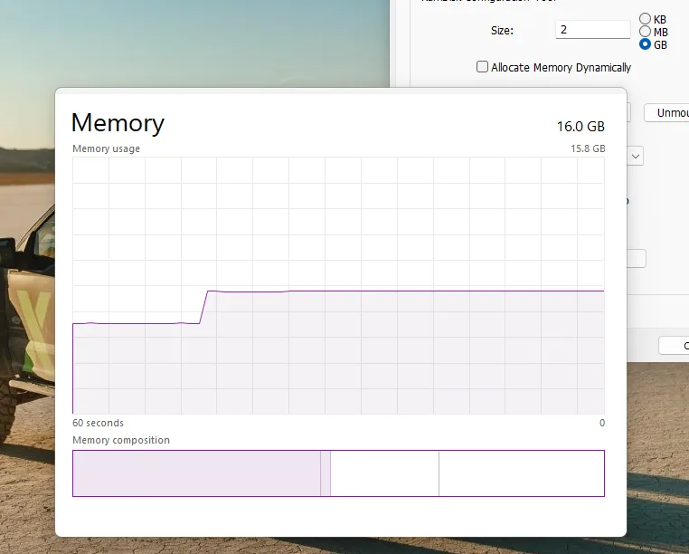
Task: Click the 60 seconds time axis label
Action: pyautogui.click(x=98, y=423)
